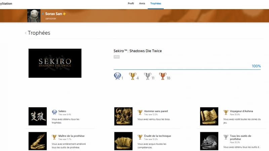Click 'Vous avez obtenu tous les trophées' description

tap(66, 121)
